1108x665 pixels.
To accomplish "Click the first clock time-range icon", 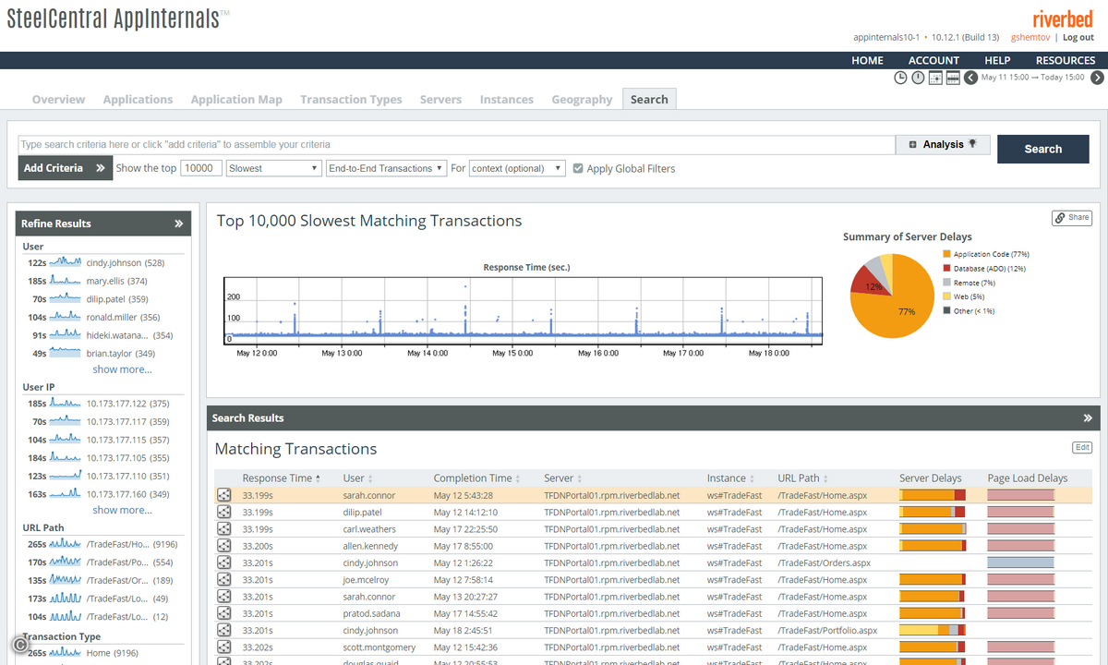I will coord(900,78).
